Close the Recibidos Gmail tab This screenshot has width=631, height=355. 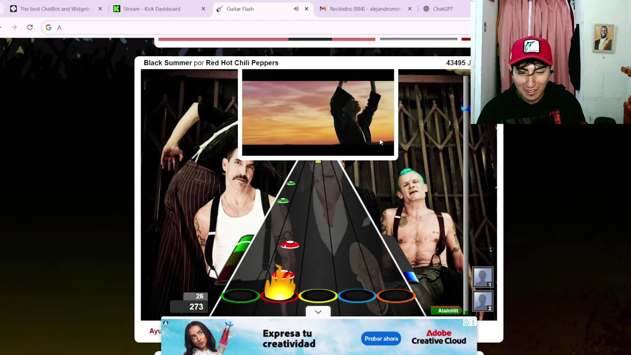coord(410,9)
